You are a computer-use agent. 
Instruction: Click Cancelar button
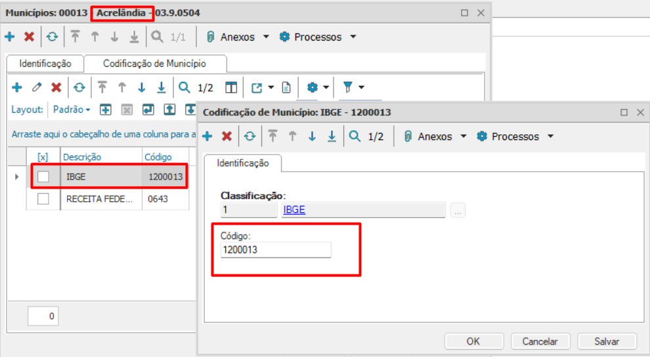click(x=540, y=341)
